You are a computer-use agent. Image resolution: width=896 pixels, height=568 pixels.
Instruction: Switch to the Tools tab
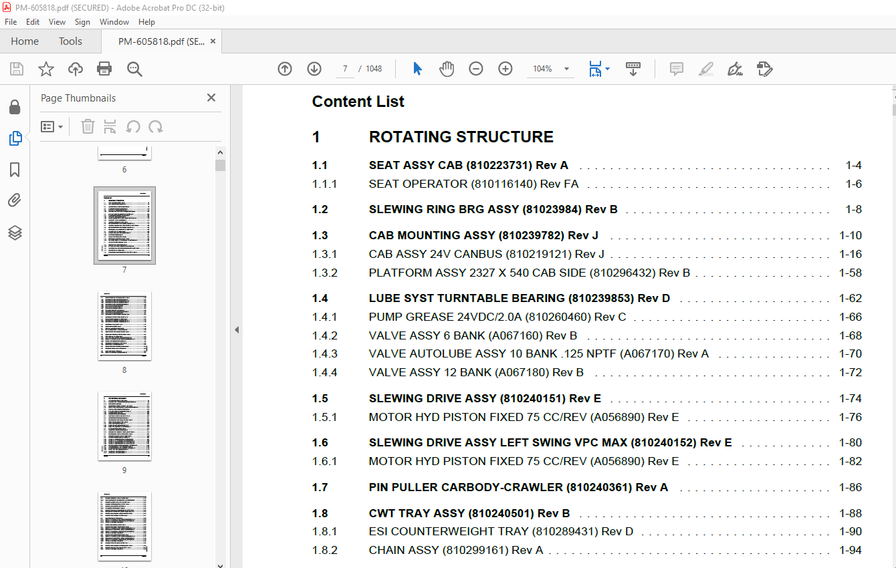(x=70, y=41)
